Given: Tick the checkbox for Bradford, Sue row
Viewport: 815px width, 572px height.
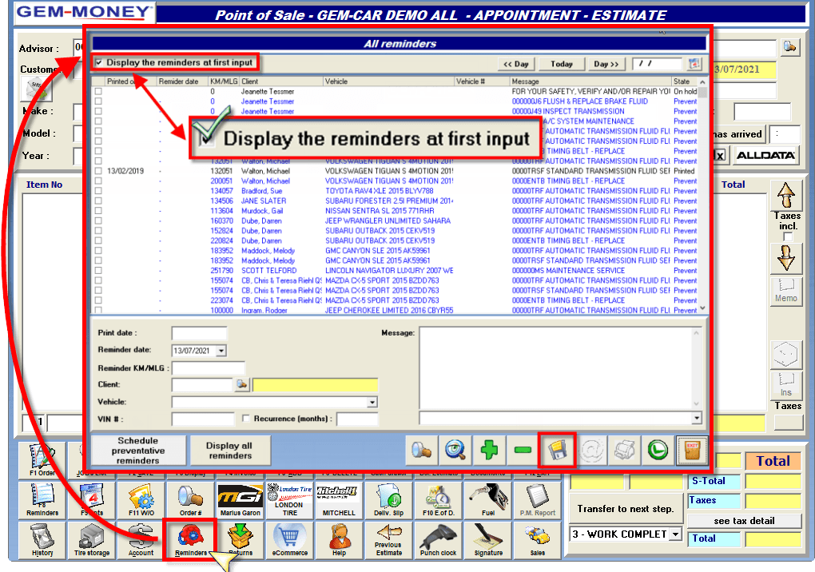Looking at the screenshot, I should click(x=98, y=191).
